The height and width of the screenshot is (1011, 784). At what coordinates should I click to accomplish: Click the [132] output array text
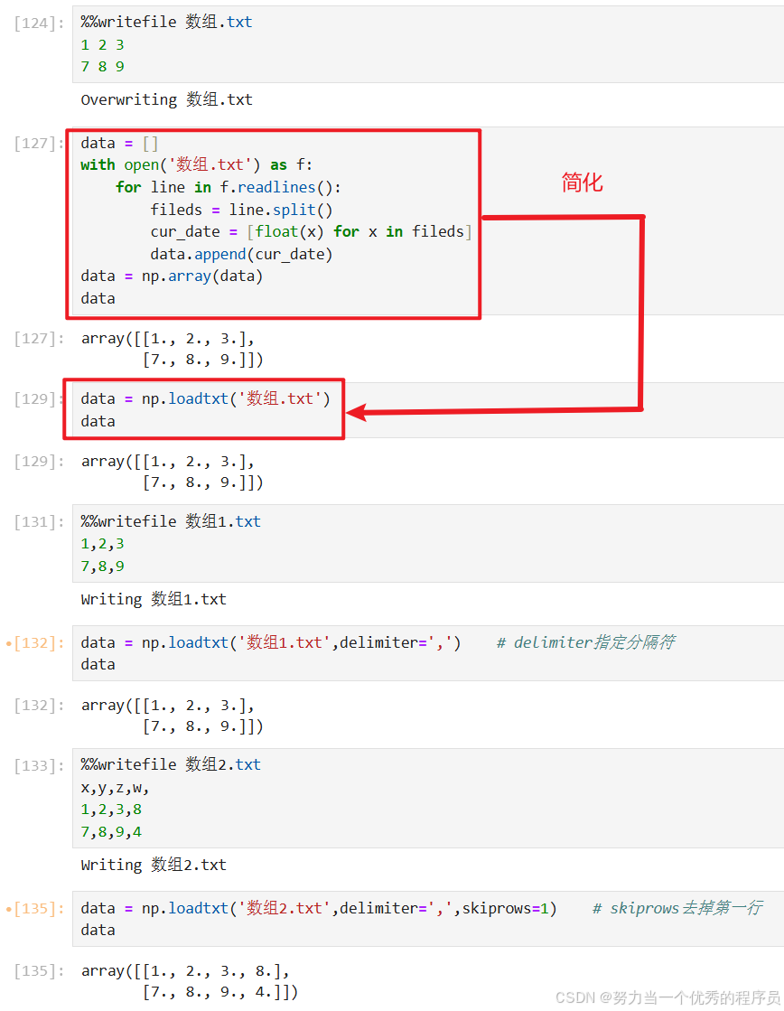click(x=173, y=716)
